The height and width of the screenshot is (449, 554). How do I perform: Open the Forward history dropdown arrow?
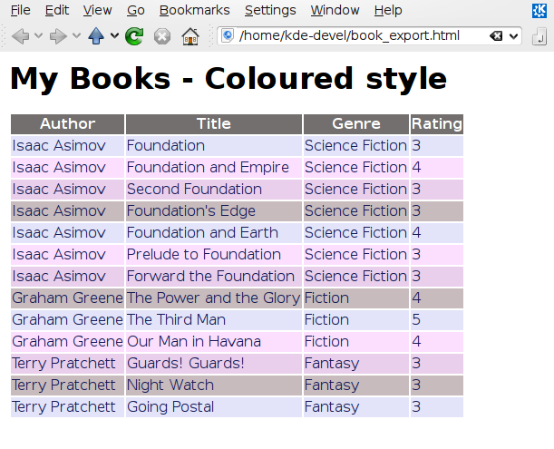76,36
